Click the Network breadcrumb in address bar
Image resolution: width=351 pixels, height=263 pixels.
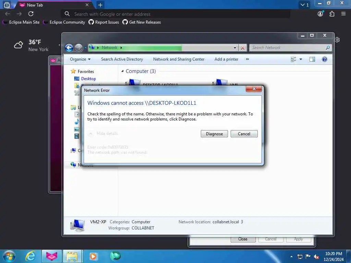(109, 48)
